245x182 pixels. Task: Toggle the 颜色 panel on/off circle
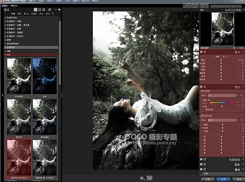(201, 86)
